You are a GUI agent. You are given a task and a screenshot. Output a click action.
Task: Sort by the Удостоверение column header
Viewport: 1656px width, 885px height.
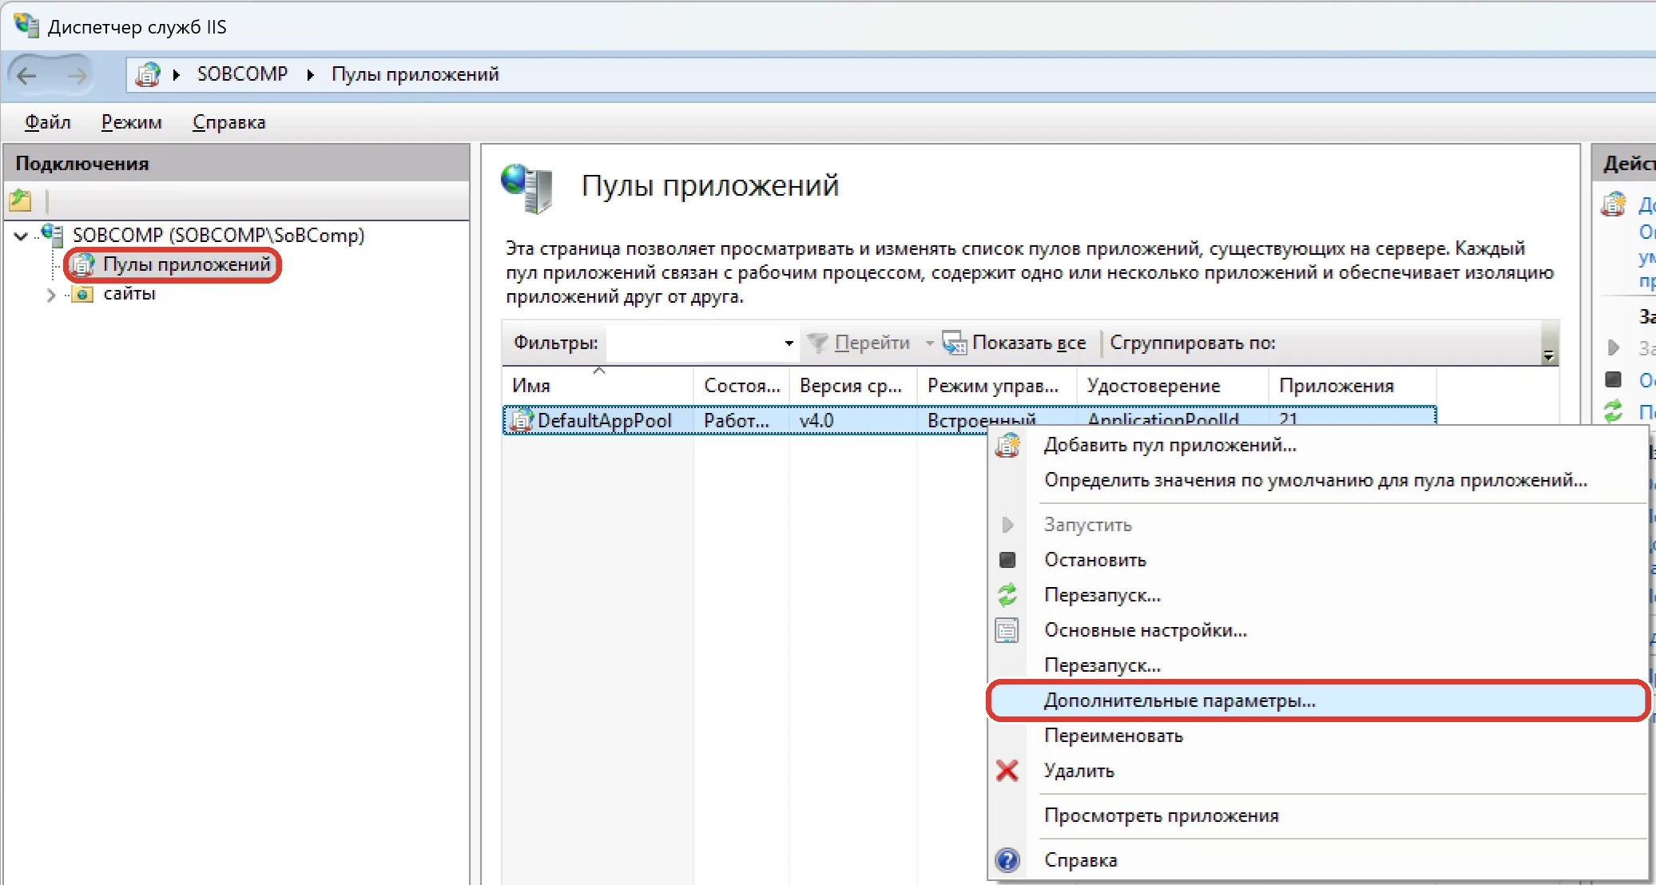click(1173, 386)
